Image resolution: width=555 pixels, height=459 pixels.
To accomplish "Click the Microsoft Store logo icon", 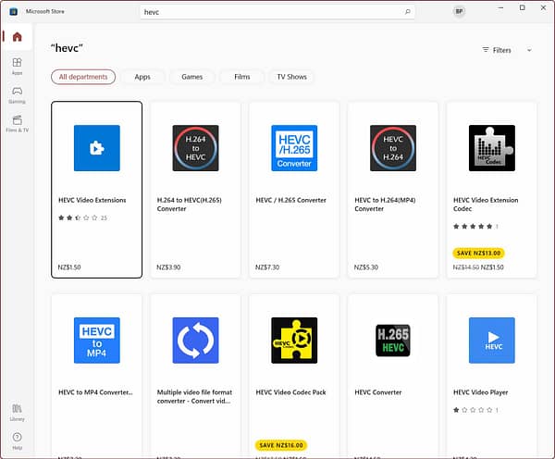I will [x=14, y=12].
